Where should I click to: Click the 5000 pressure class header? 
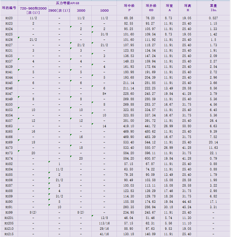pyautogui.click(x=104, y=10)
